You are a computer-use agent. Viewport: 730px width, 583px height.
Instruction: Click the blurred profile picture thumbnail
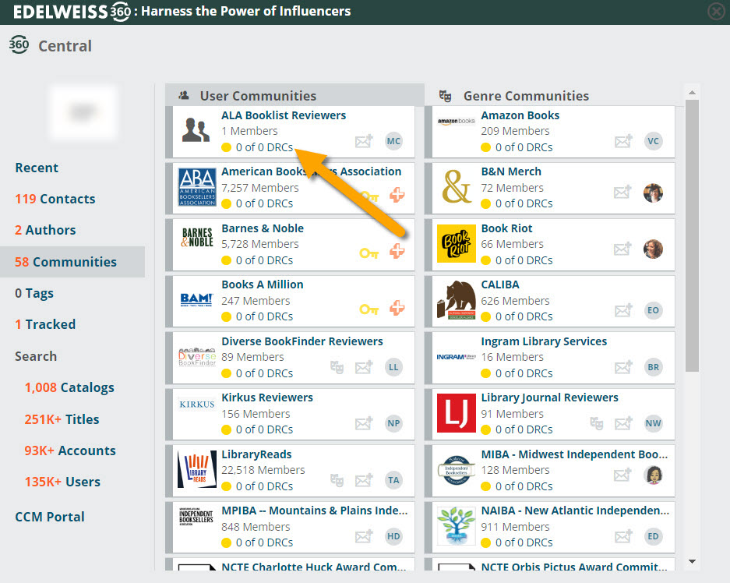click(83, 111)
